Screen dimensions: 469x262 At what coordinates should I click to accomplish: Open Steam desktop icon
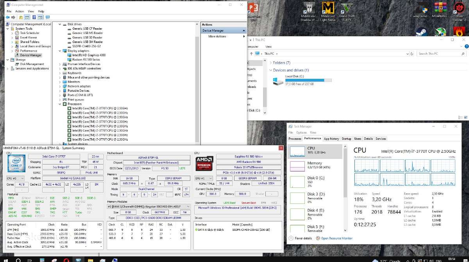(x=421, y=32)
